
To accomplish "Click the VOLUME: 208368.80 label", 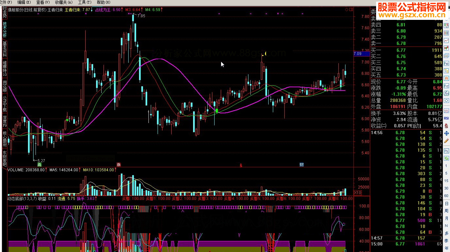I will [x=26, y=170].
